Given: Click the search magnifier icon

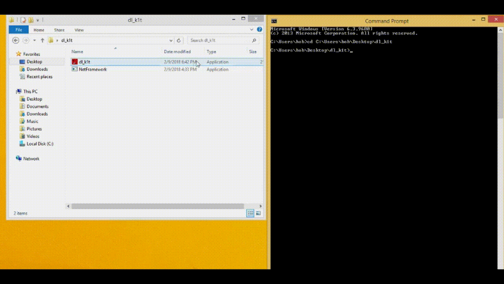Looking at the screenshot, I should pos(254,40).
